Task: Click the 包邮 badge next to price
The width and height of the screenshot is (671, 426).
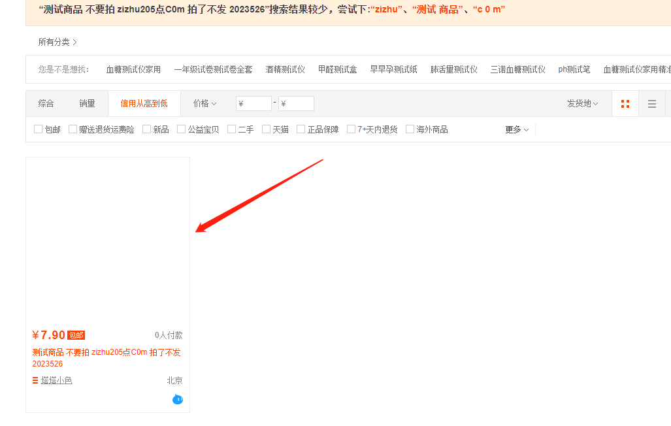Action: pyautogui.click(x=76, y=335)
